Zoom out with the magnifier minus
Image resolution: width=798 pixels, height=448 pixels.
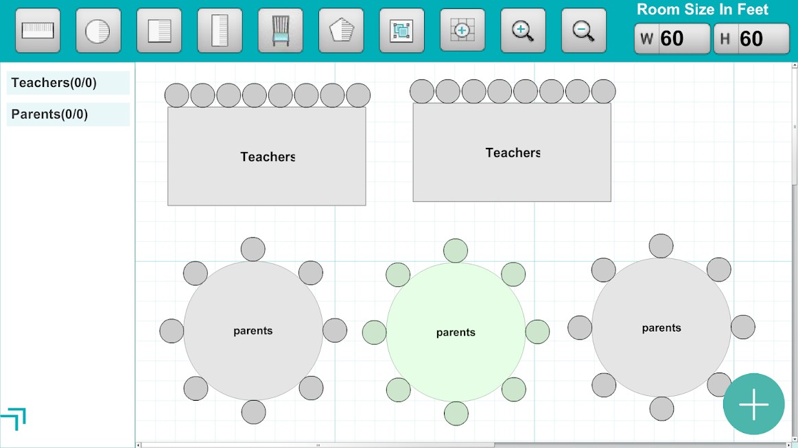(583, 31)
